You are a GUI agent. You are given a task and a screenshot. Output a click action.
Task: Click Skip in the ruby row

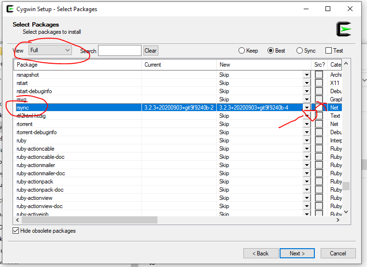(x=224, y=141)
